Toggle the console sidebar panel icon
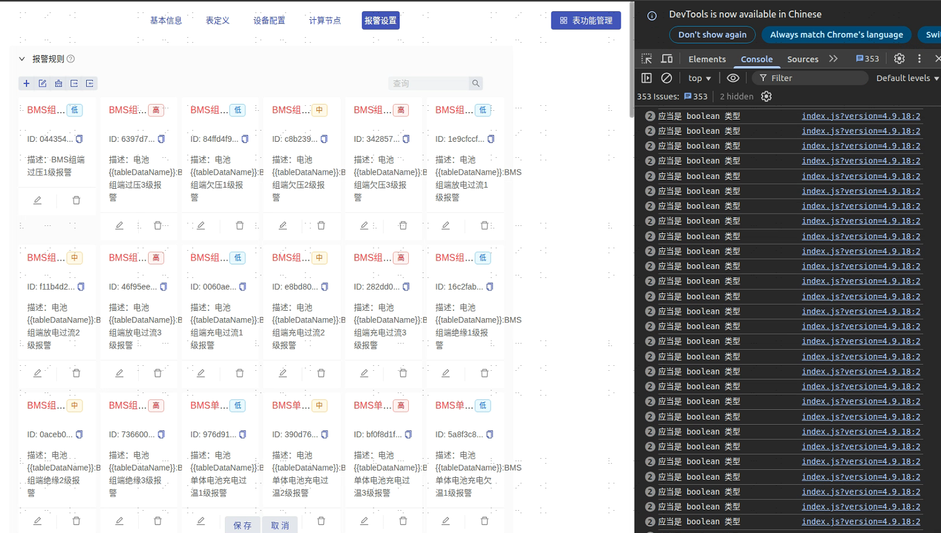 coord(647,78)
